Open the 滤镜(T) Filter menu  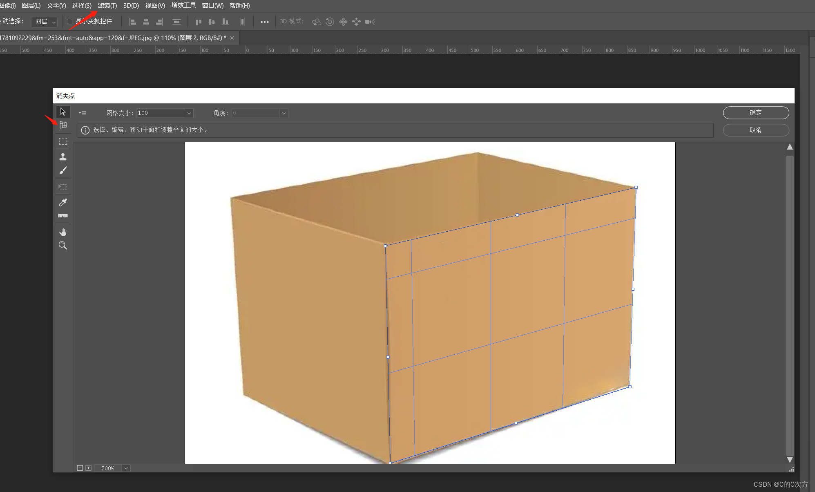(107, 6)
